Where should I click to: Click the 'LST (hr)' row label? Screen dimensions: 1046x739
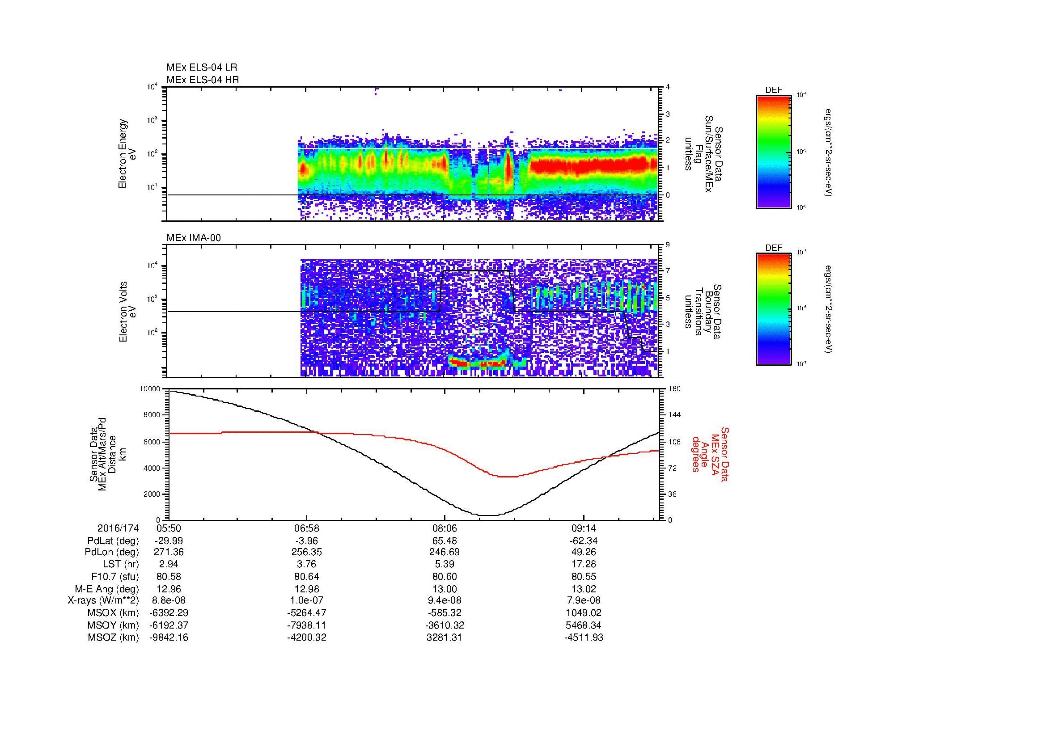pyautogui.click(x=121, y=565)
